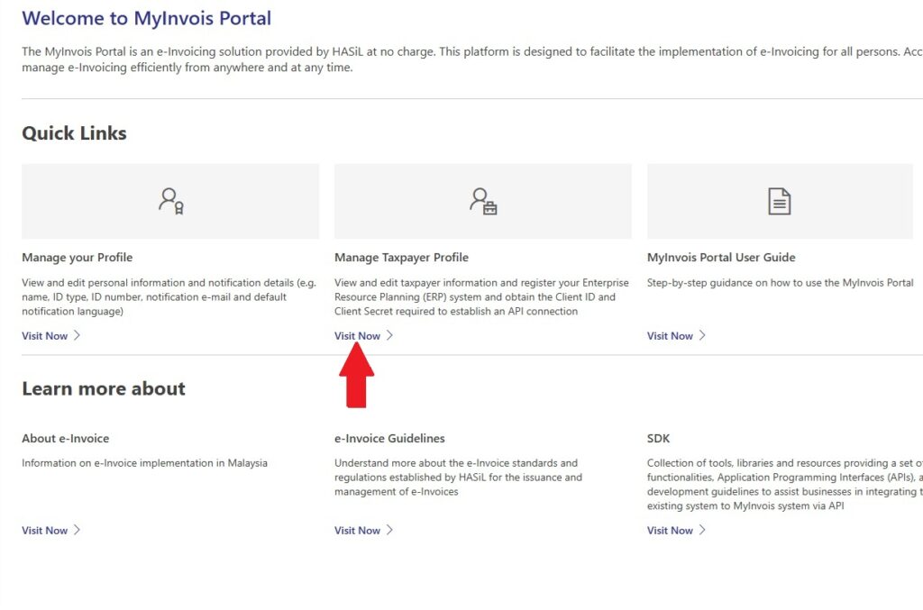Click the chevron arrow beside e-Invoice Guidelines' Visit Now

pos(389,530)
